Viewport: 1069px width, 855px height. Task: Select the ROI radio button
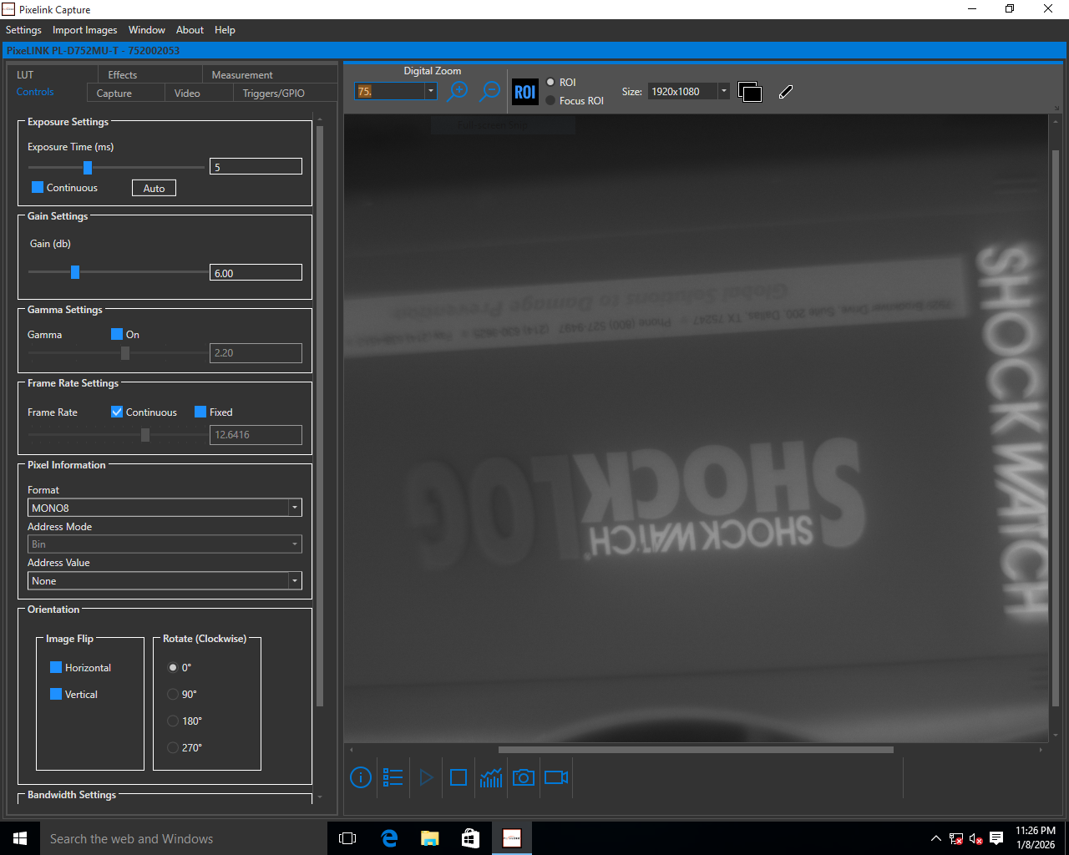[550, 82]
